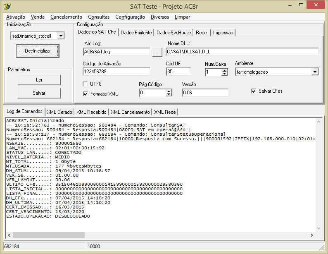Viewport: 328px width, 254px height.
Task: Click the application icon in the title bar
Action: [7, 6]
